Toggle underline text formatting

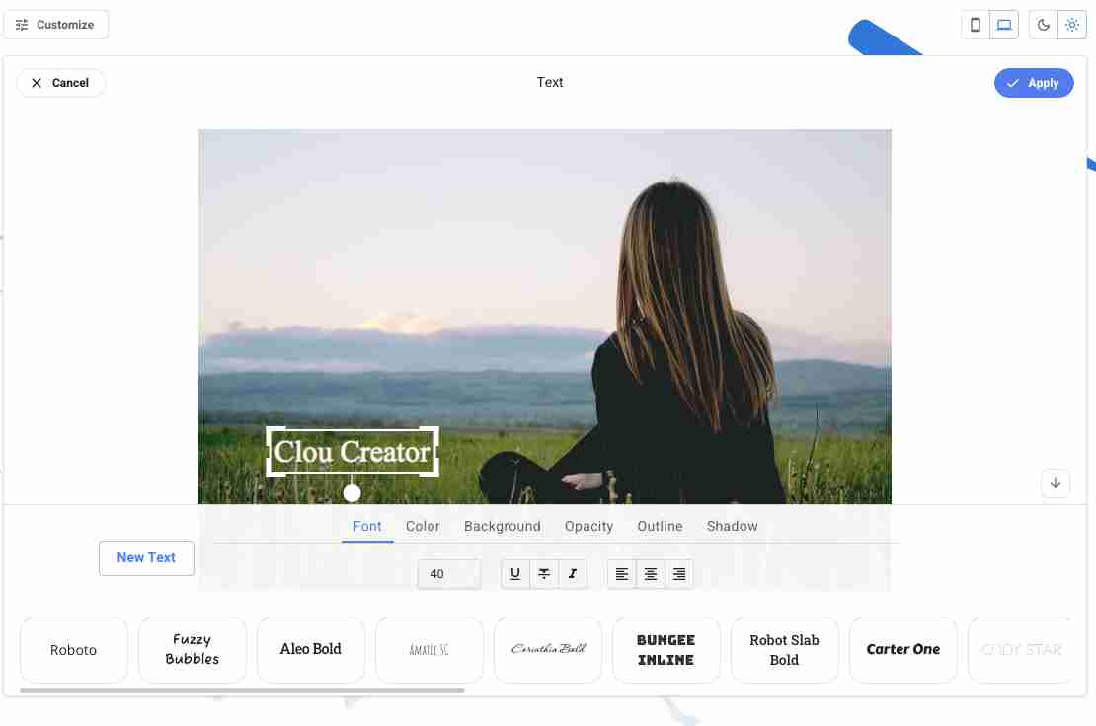click(515, 574)
